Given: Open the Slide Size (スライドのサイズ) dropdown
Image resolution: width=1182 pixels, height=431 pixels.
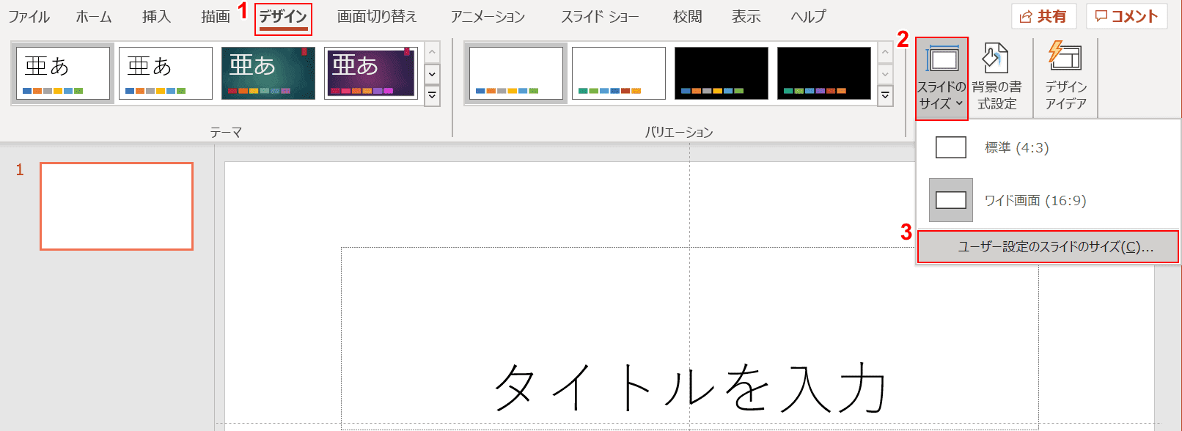Looking at the screenshot, I should (941, 78).
